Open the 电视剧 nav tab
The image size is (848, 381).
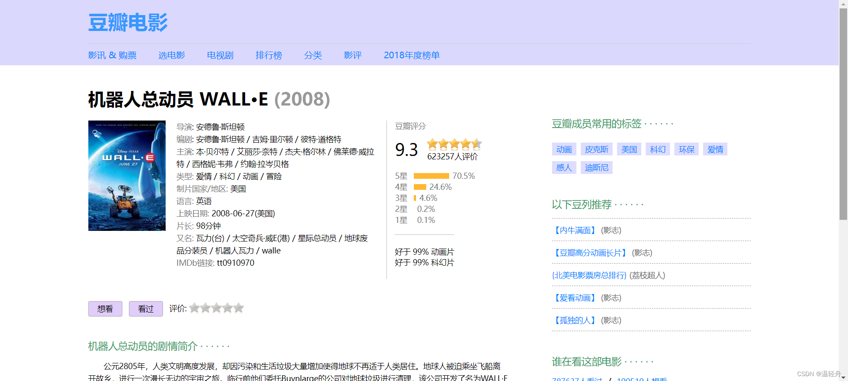pos(220,55)
